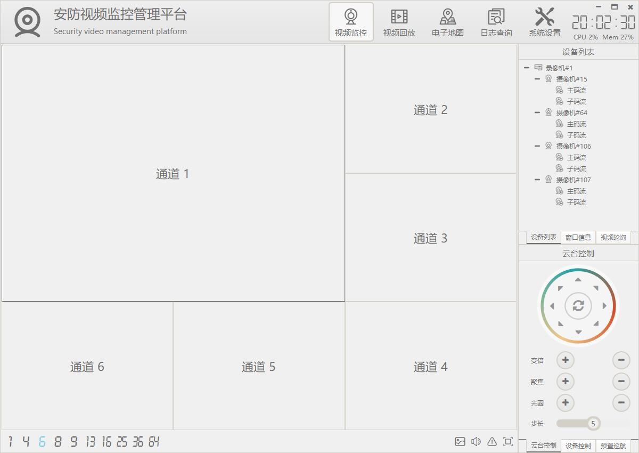Toggle the speaker sound icon

click(x=476, y=441)
